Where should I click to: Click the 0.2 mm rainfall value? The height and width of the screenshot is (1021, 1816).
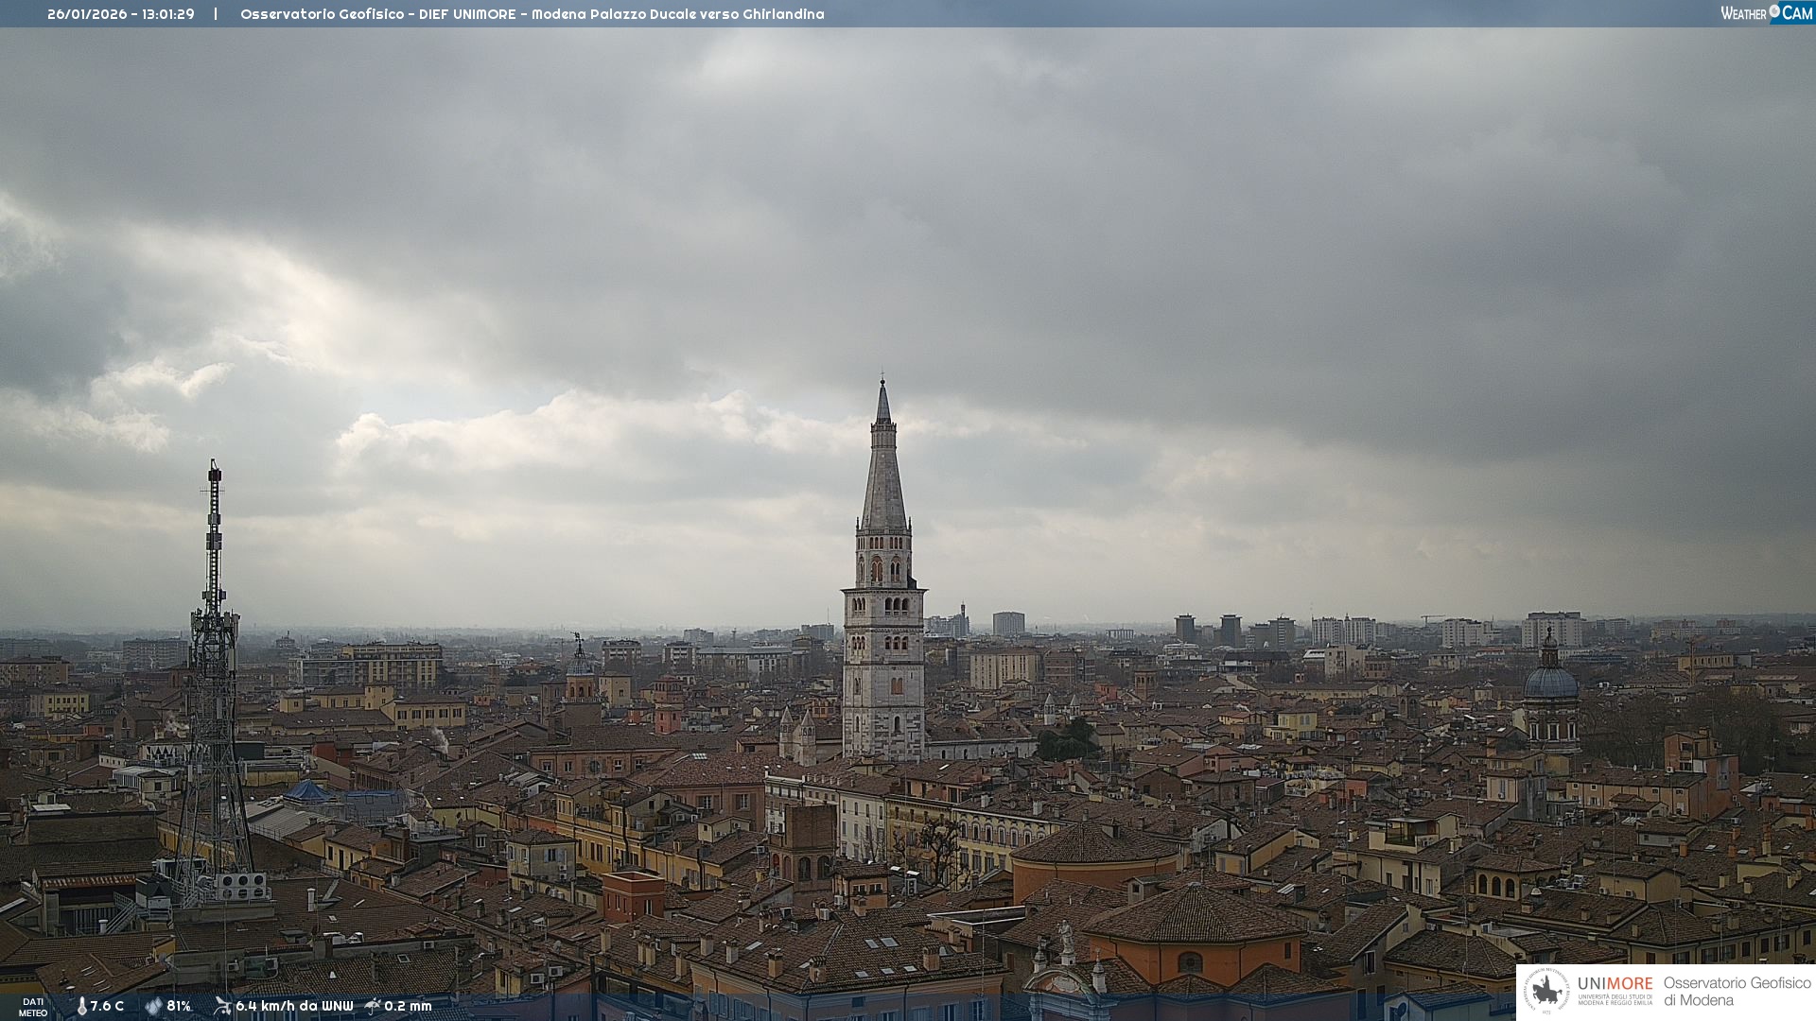tap(408, 1006)
